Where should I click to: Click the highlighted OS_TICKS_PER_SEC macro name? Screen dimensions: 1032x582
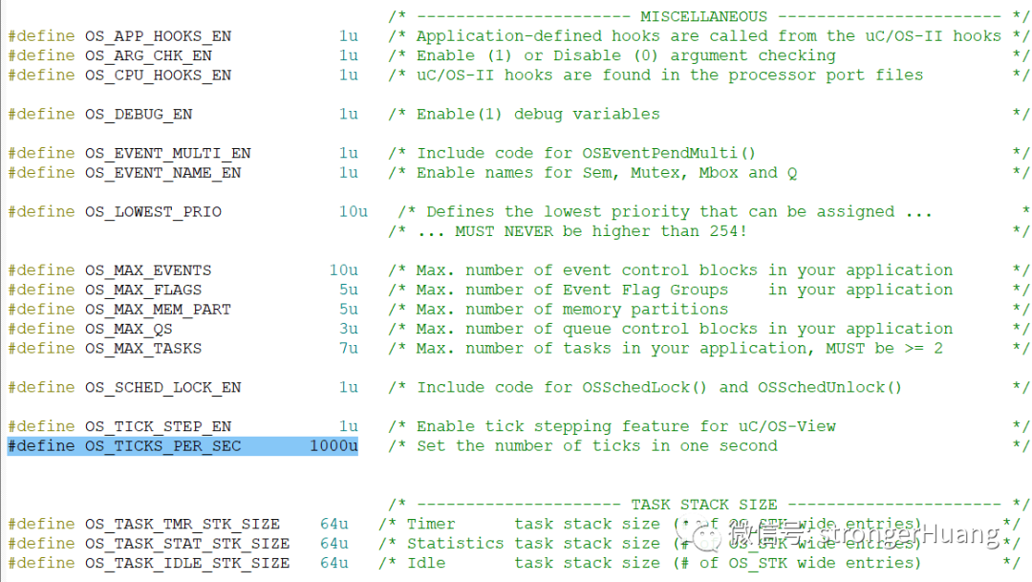pyautogui.click(x=162, y=446)
